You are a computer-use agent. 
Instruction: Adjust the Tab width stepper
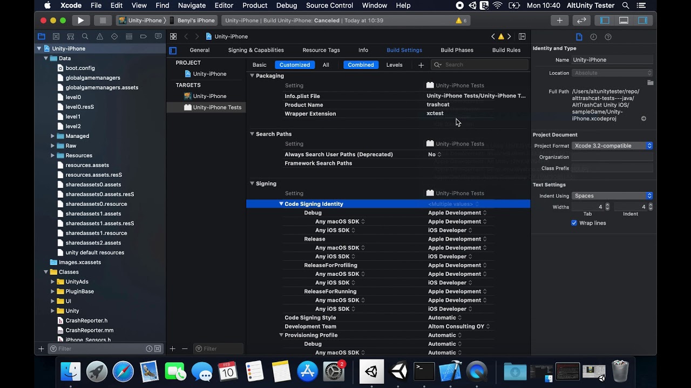click(x=607, y=207)
